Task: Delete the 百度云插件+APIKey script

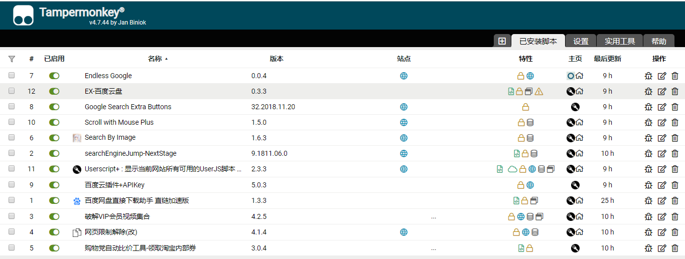Action: [674, 185]
